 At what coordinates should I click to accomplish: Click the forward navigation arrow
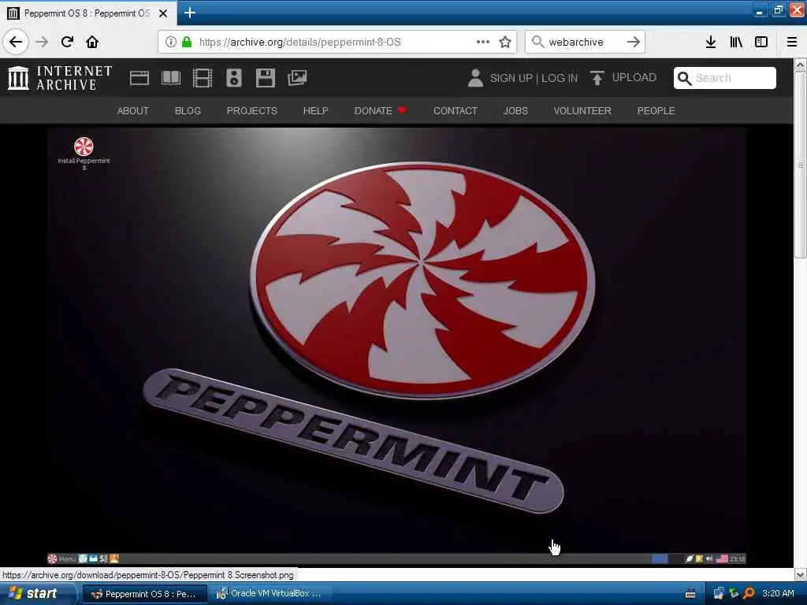pyautogui.click(x=42, y=42)
